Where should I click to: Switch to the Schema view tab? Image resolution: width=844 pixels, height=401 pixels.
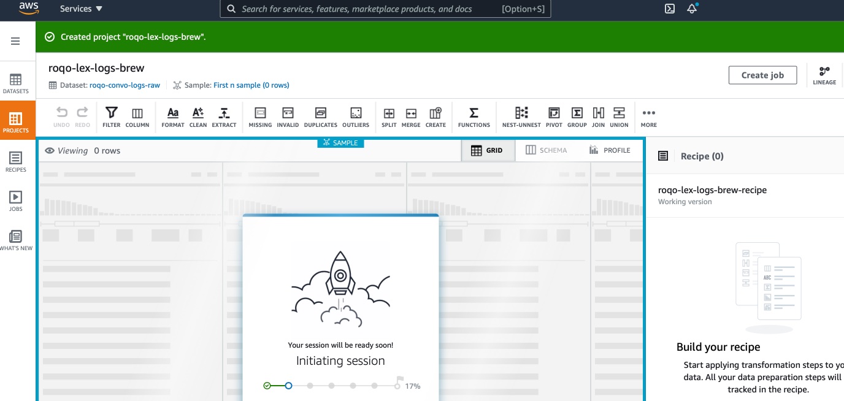[547, 150]
